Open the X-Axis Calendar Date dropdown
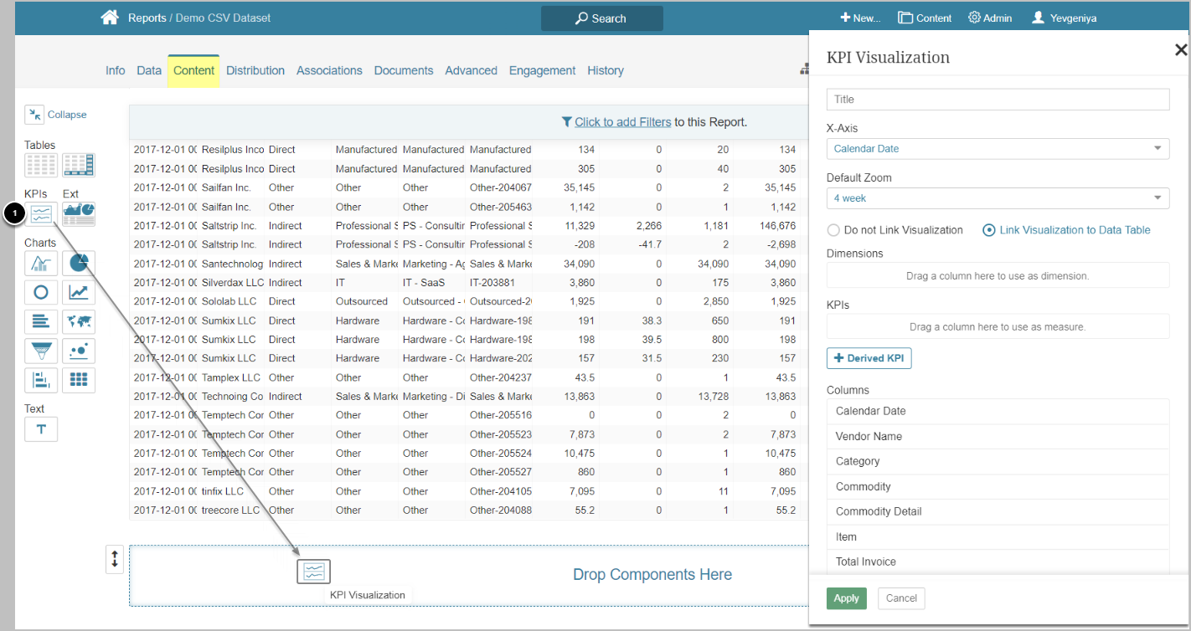This screenshot has height=631, width=1191. (998, 149)
